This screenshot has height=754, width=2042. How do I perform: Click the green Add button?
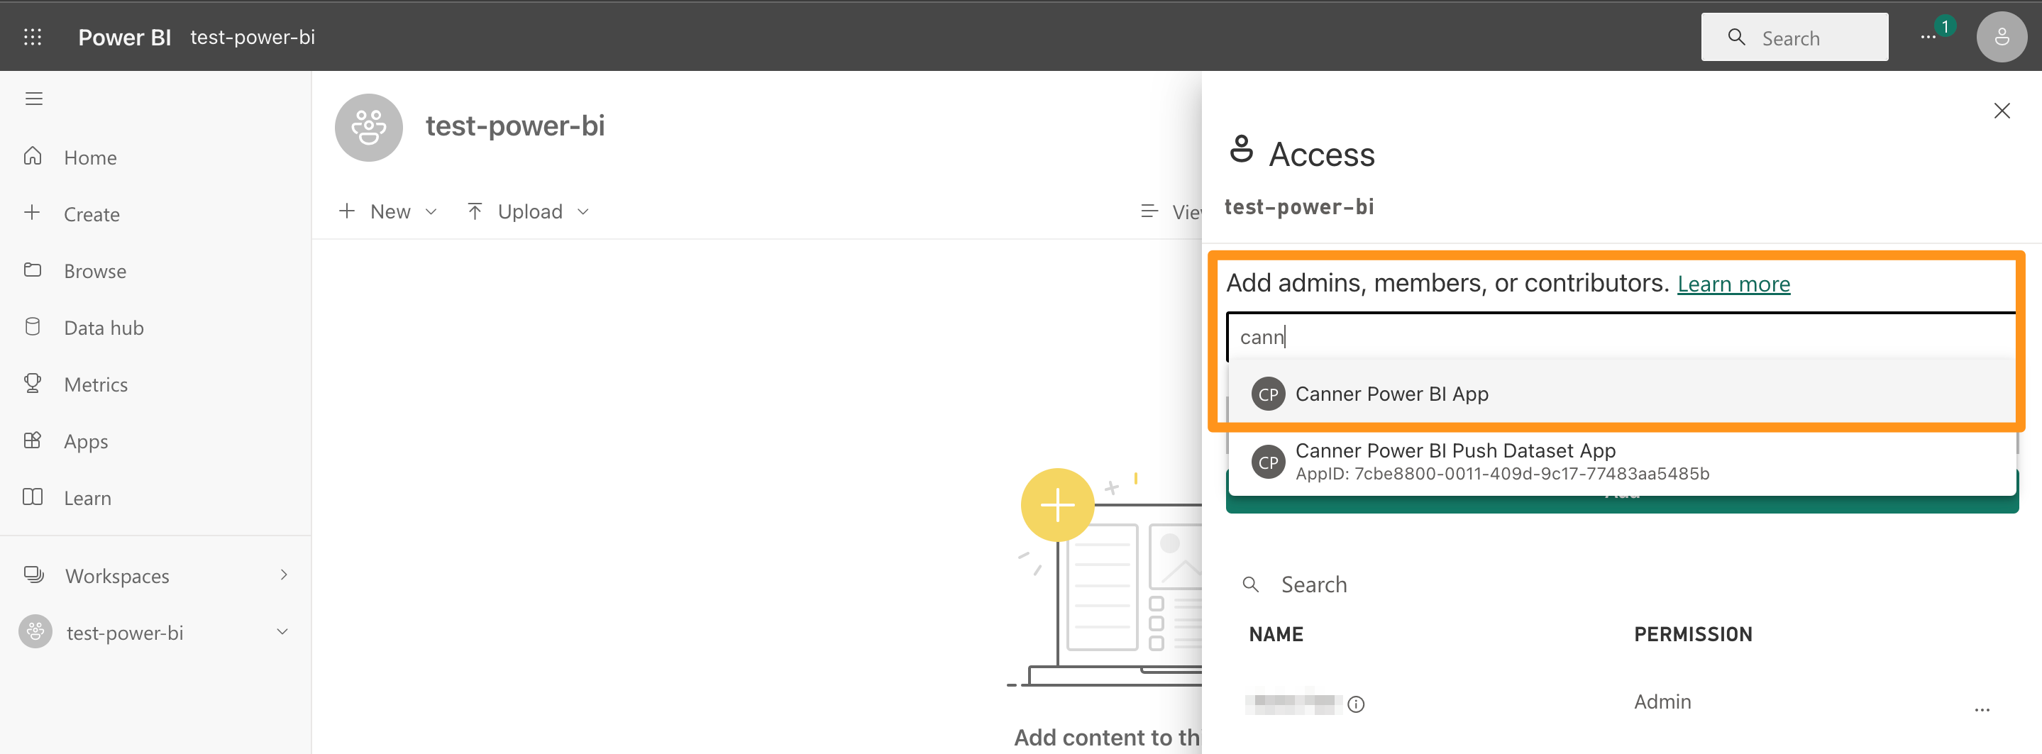[x=1622, y=504]
